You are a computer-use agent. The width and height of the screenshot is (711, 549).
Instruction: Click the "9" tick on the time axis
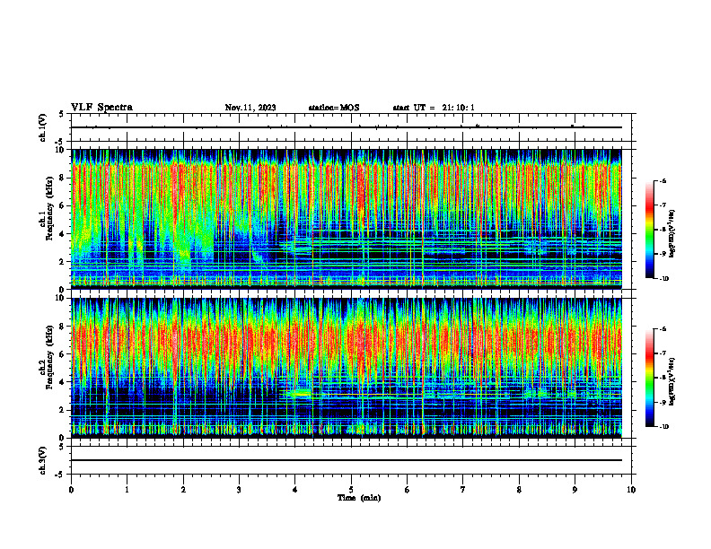(x=575, y=490)
